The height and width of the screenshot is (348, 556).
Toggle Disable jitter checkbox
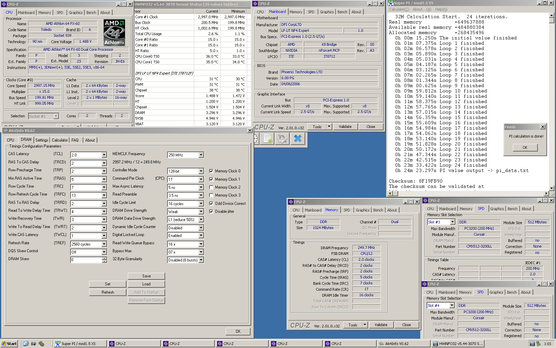(211, 211)
